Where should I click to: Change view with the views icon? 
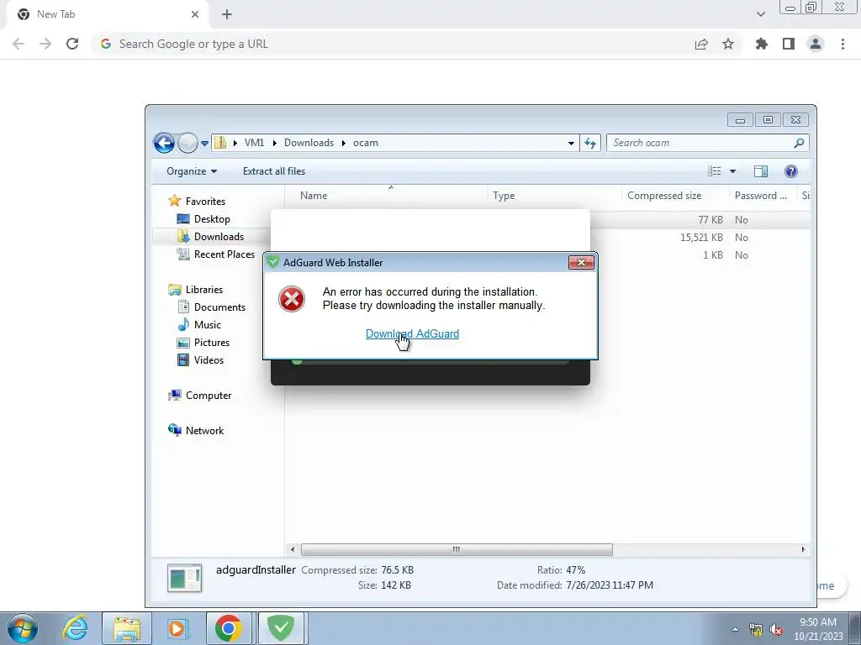coord(715,171)
